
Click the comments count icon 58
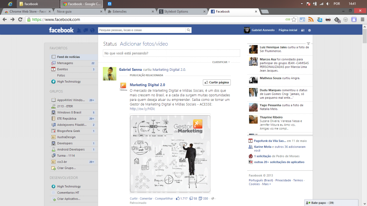[x=193, y=198]
